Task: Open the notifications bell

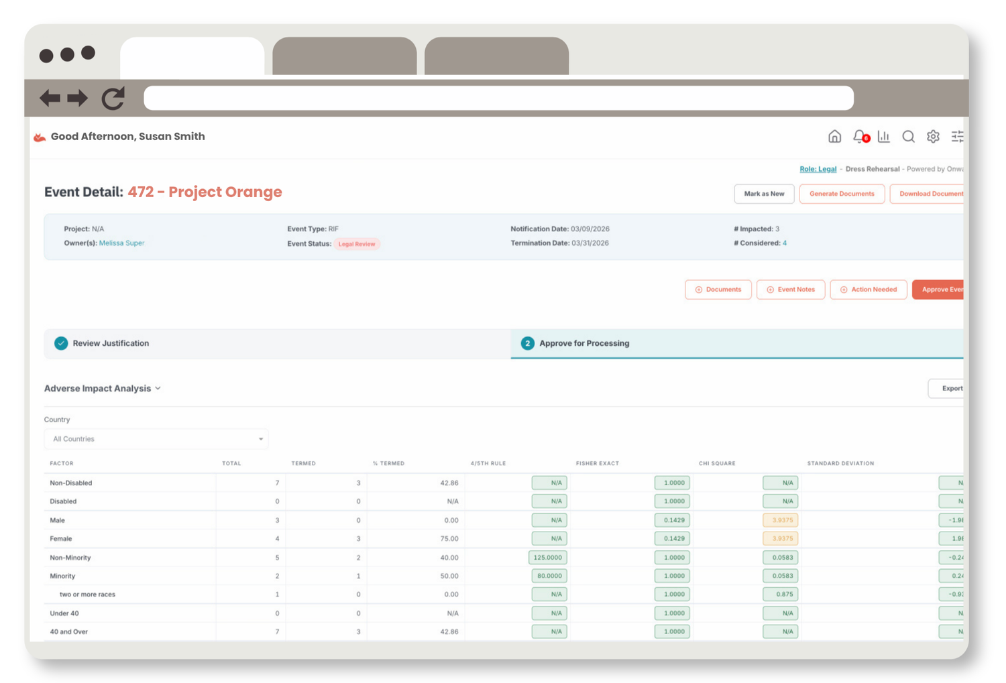Action: coord(860,137)
